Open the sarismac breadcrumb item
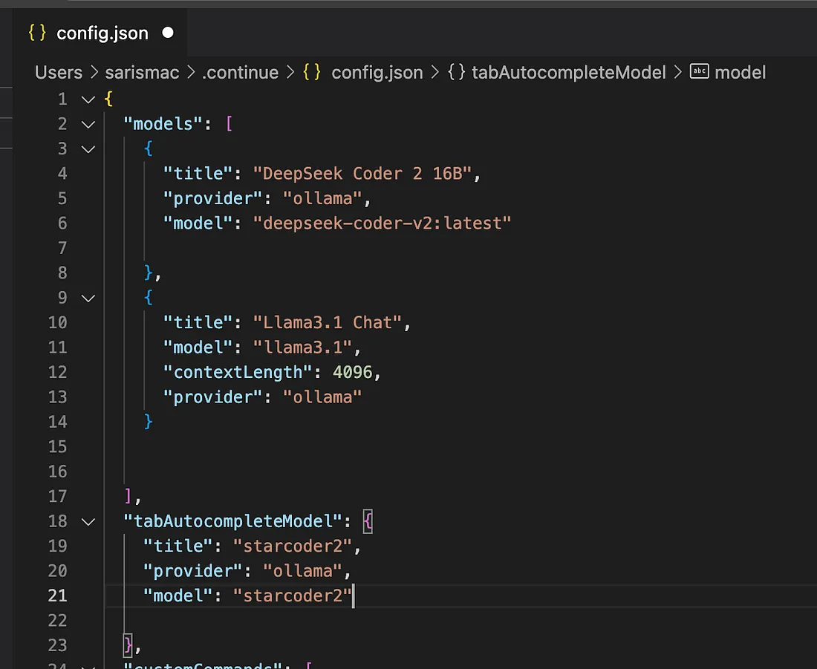The width and height of the screenshot is (817, 669). pos(141,72)
